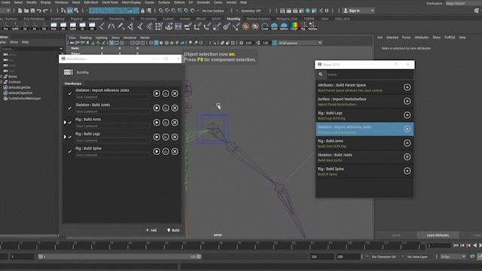
Task: Open the Symmetry Off dropdown
Action: pos(254,11)
